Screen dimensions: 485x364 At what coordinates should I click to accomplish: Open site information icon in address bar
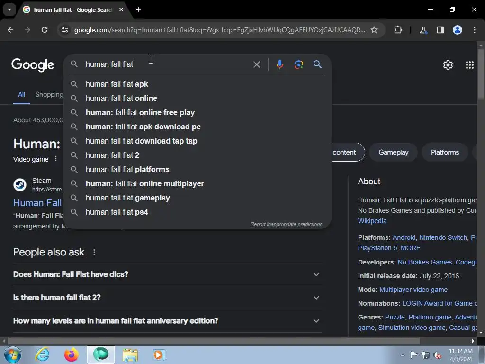(65, 30)
